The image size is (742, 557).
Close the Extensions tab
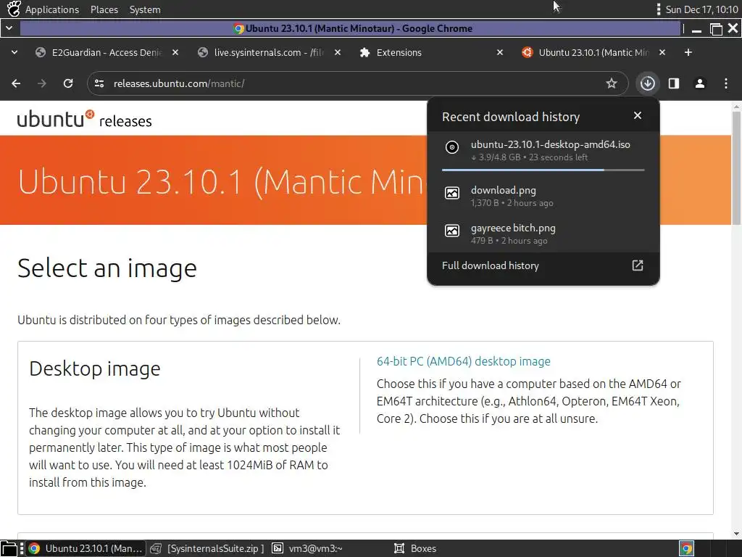click(x=500, y=52)
